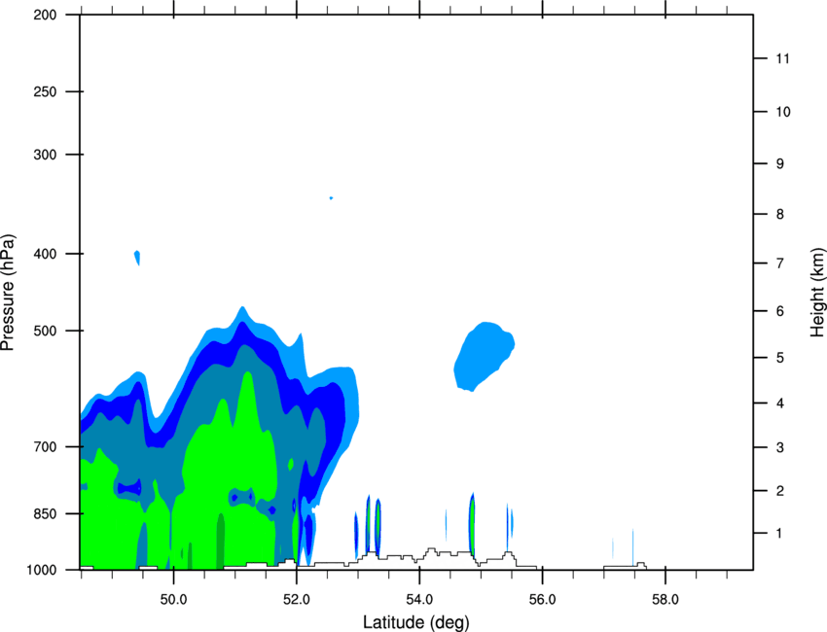827x632 pixels.
Task: Click height tick label 6
Action: (780, 311)
